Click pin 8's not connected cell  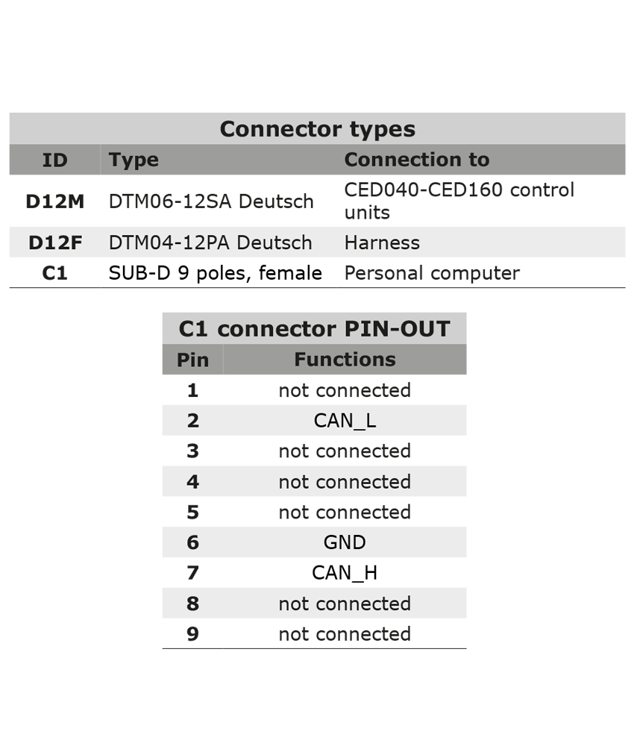click(x=345, y=604)
